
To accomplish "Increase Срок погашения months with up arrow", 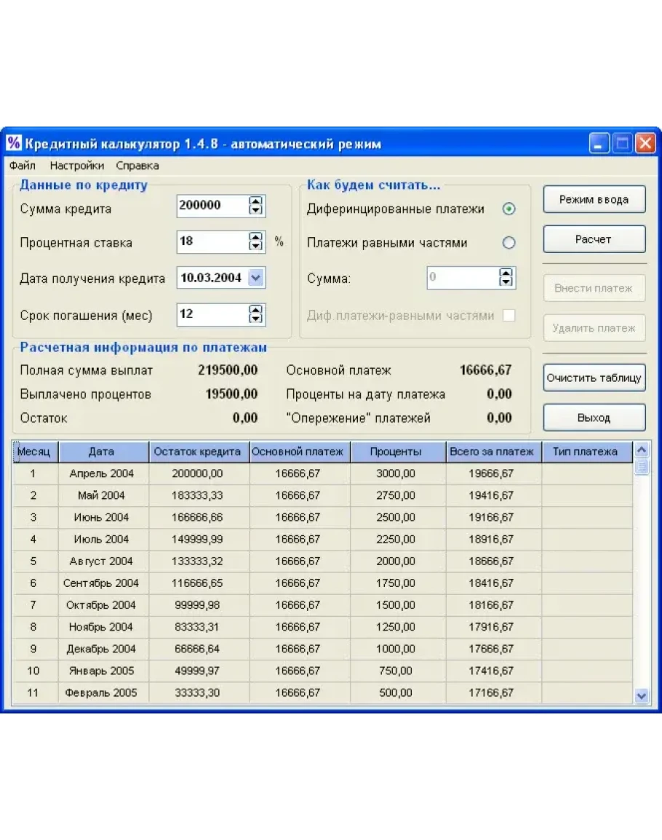I will pos(255,310).
